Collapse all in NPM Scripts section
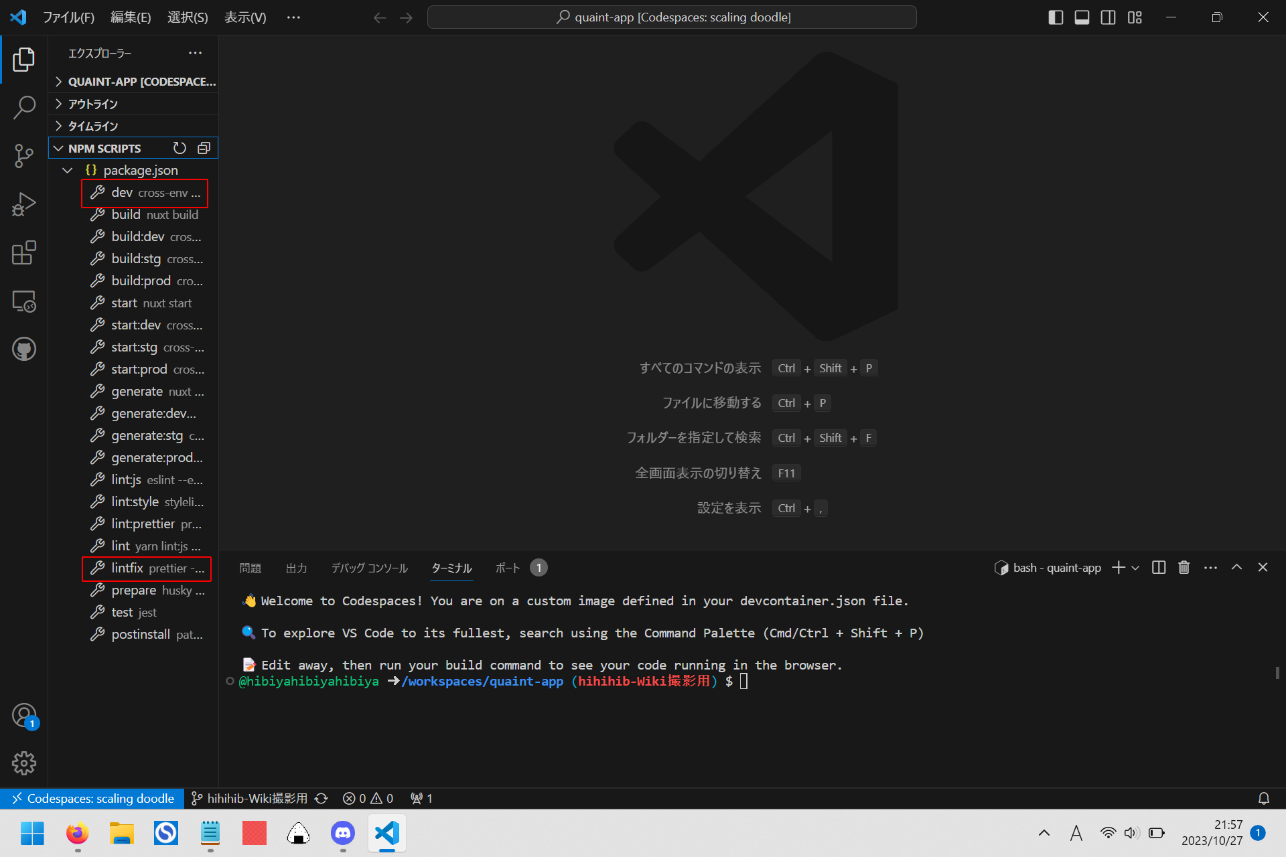 point(204,148)
